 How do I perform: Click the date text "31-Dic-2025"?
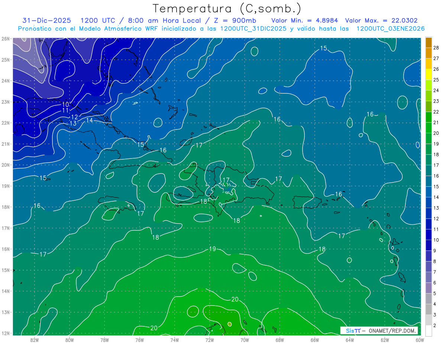[47, 20]
